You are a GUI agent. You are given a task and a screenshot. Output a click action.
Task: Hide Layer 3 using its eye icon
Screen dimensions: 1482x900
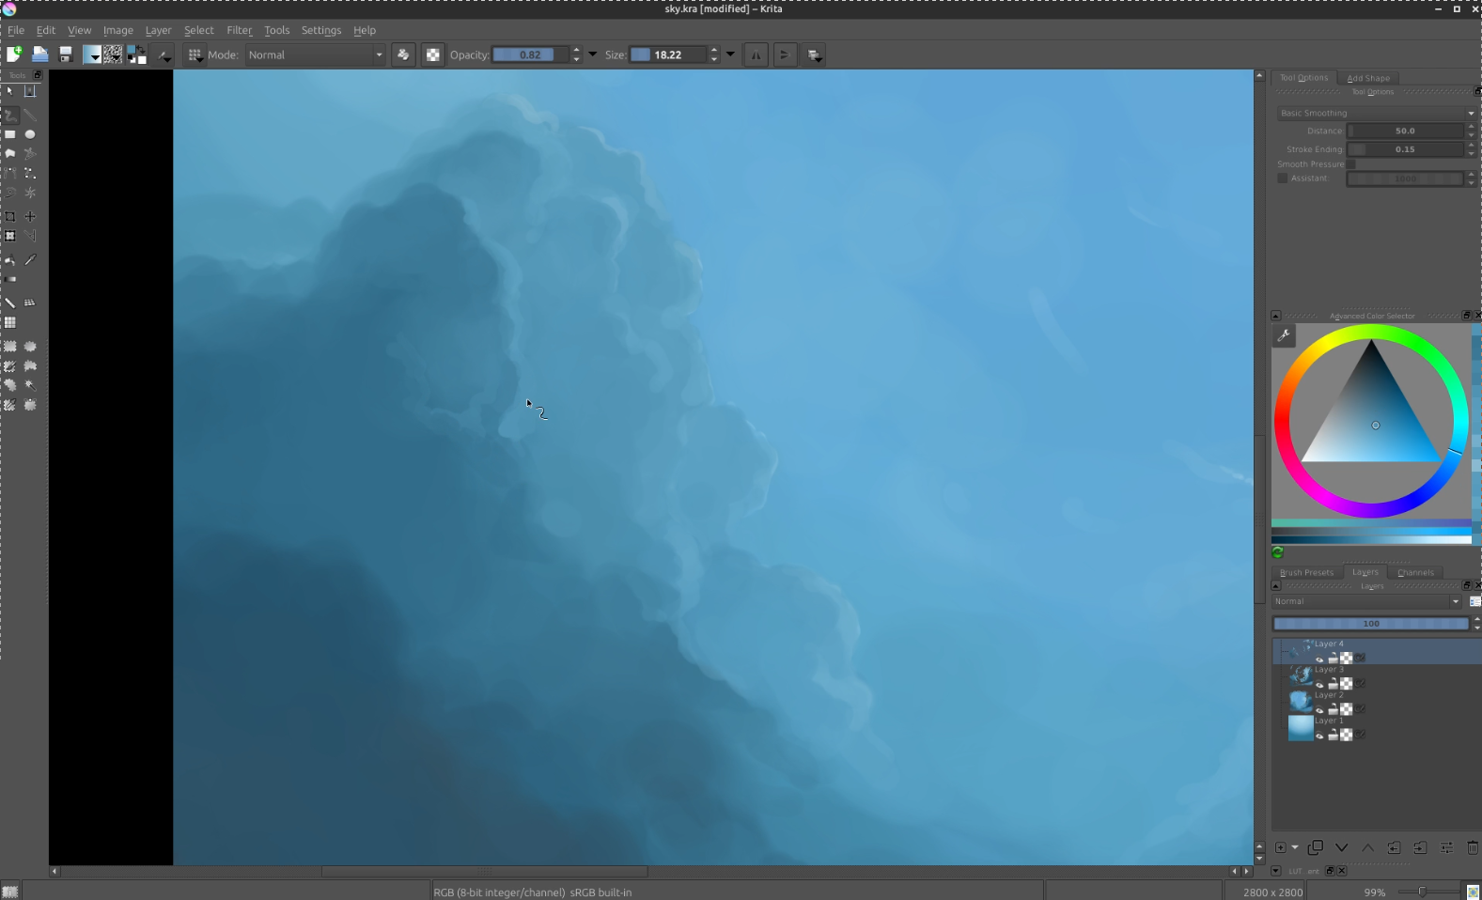coord(1319,684)
